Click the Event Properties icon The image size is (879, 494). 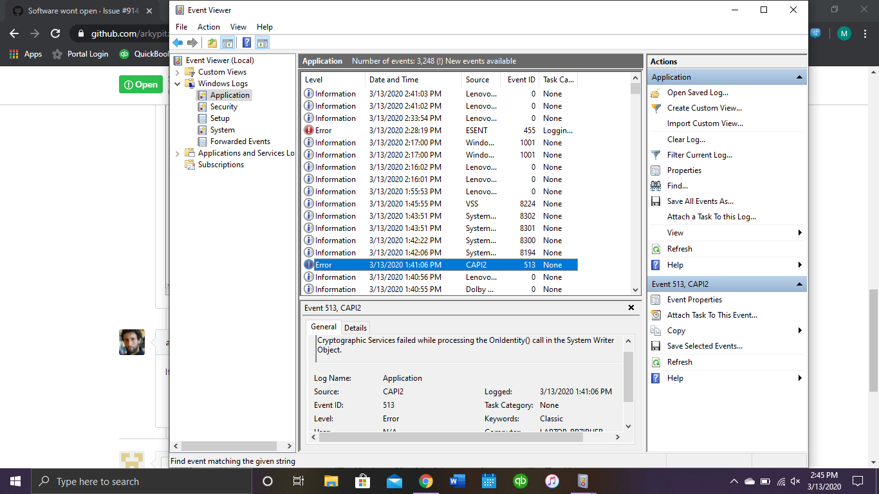(x=656, y=300)
